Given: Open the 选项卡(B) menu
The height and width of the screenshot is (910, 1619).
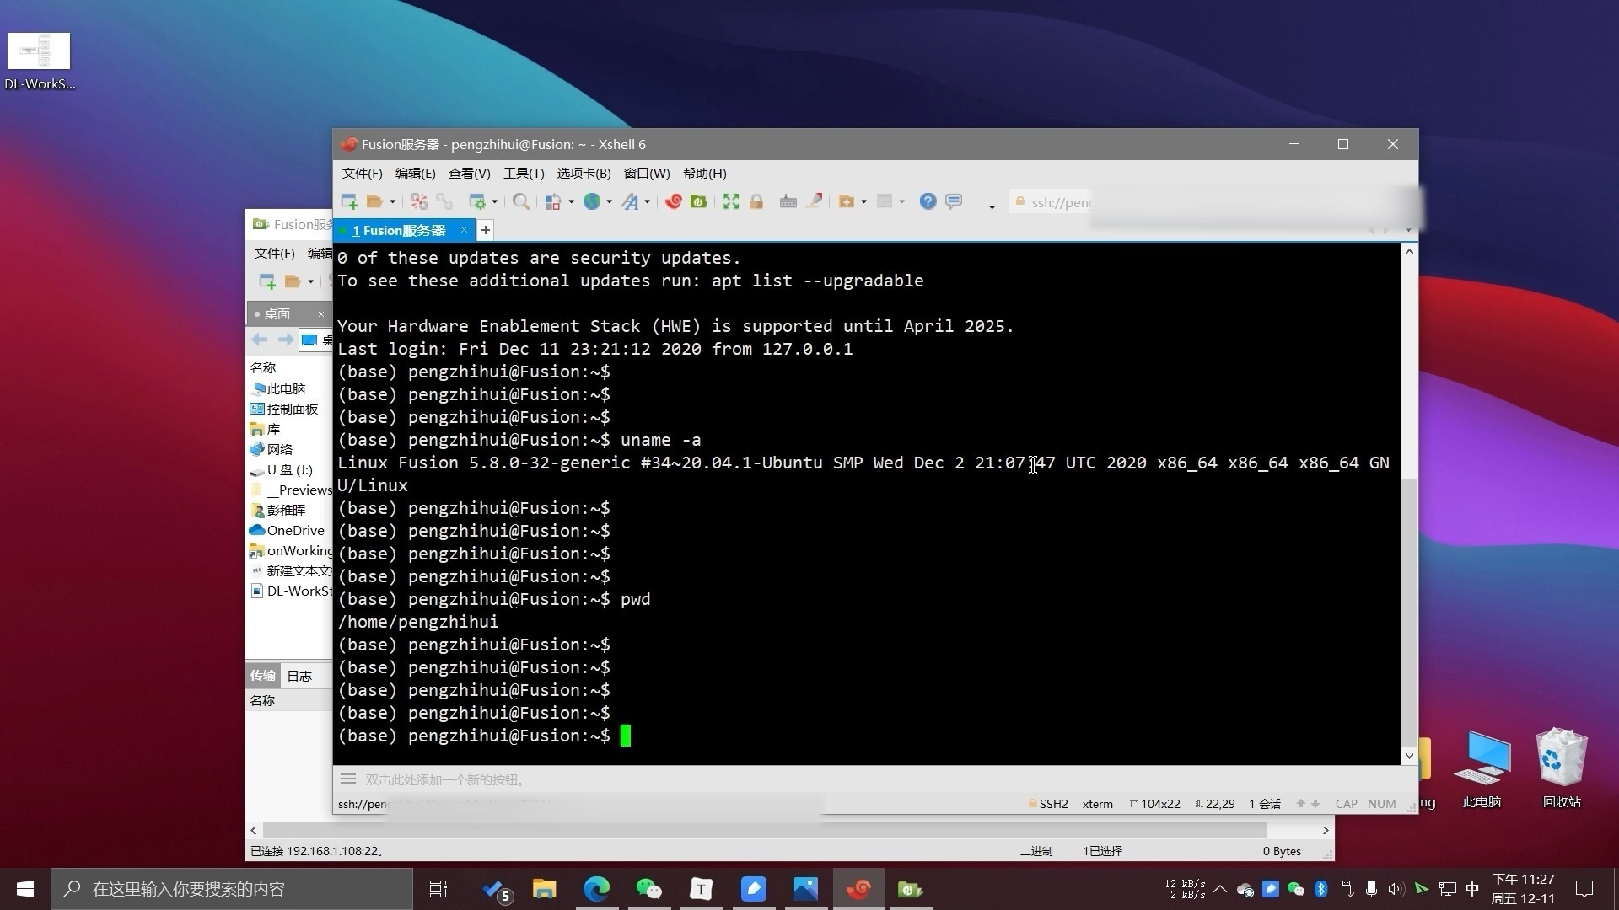Looking at the screenshot, I should (x=583, y=173).
